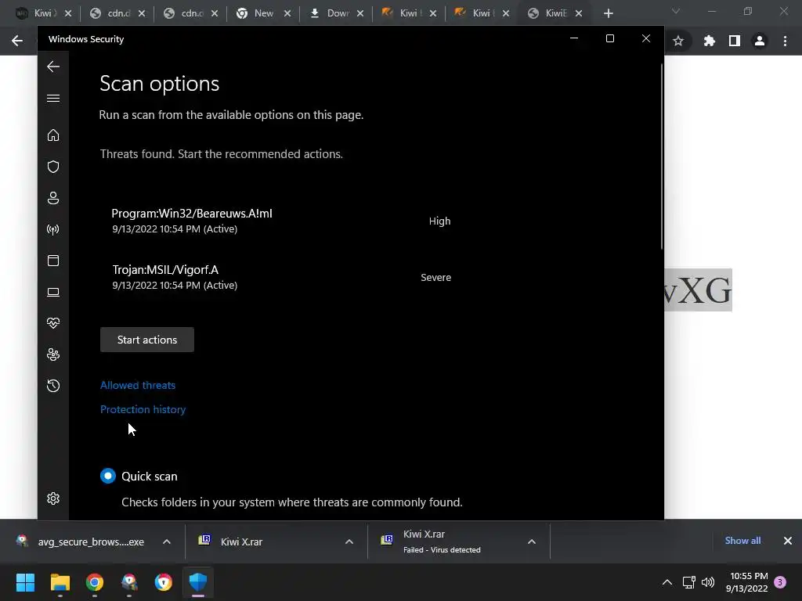802x601 pixels.
Task: Open Chrome extensions puzzle icon
Action: tap(709, 41)
